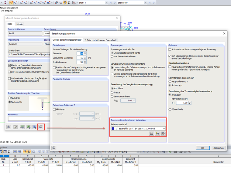Click cross-section I-beam icon in top toolbar
Viewport: 231px width, 173px height.
click(x=5, y=3)
